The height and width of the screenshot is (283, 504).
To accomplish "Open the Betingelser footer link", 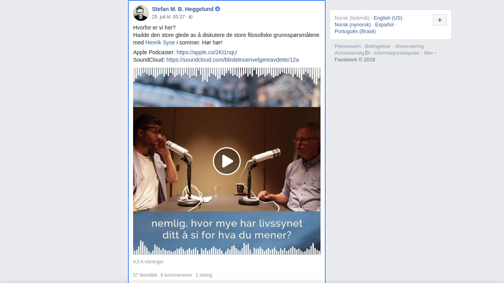I will click(378, 46).
